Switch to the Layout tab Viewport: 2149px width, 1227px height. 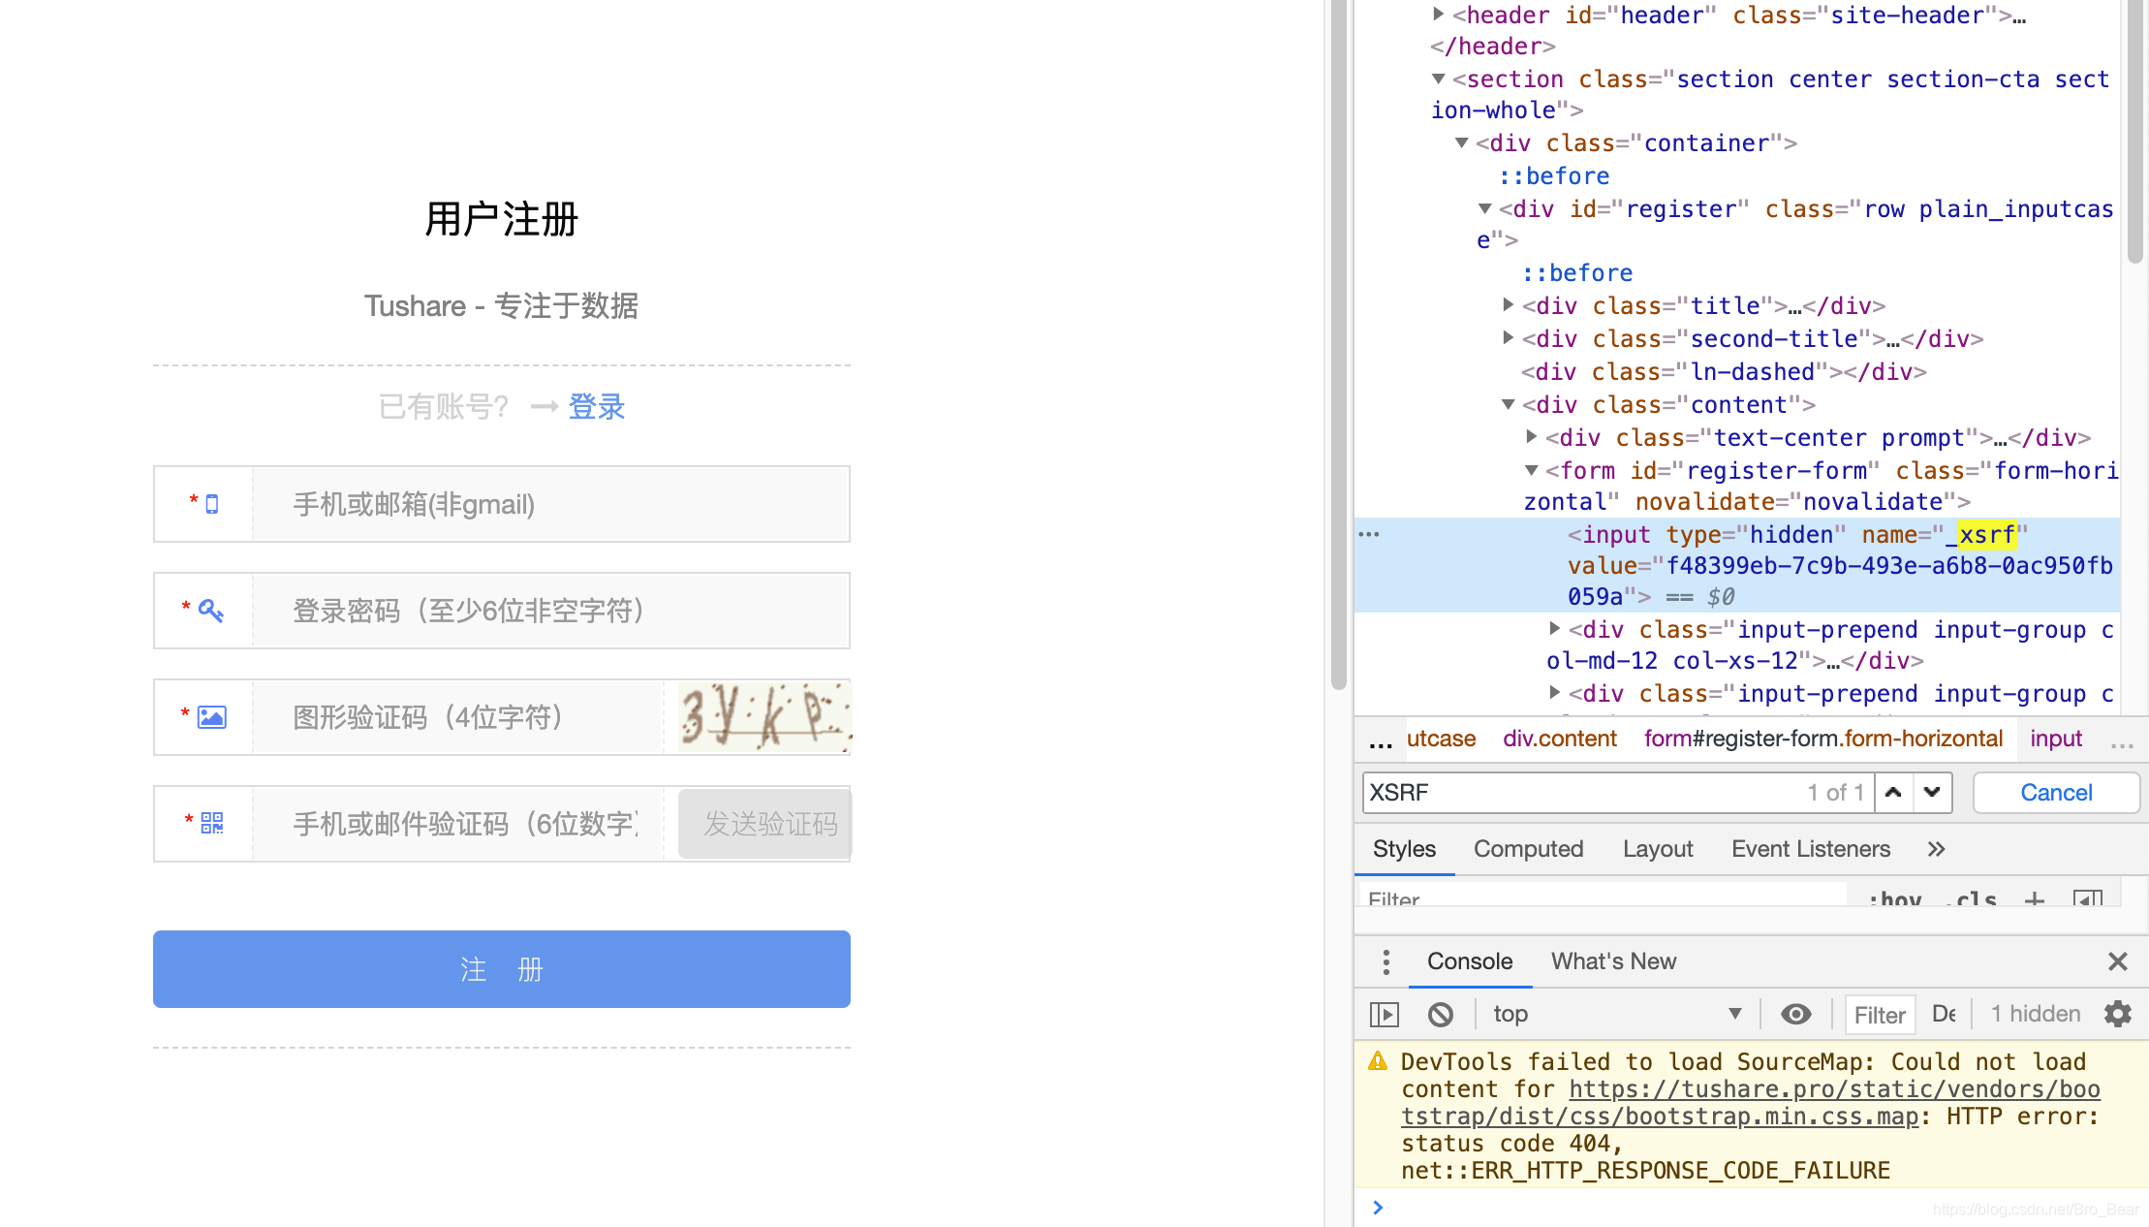[1658, 849]
